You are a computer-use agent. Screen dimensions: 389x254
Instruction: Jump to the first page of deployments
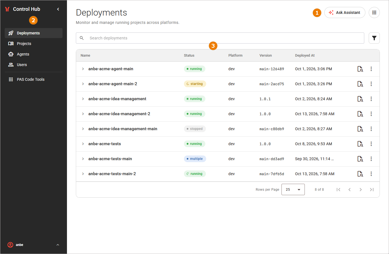pos(338,190)
